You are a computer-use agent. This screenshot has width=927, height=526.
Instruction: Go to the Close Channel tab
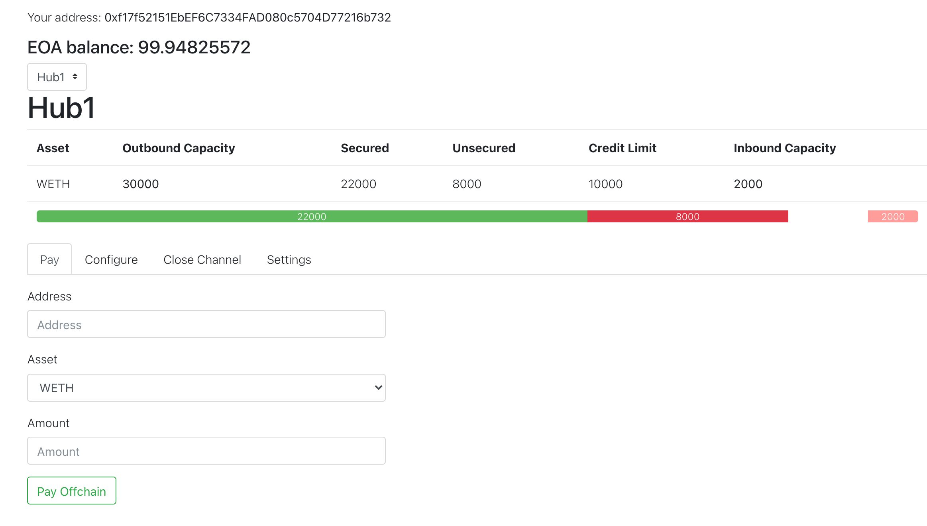(202, 259)
